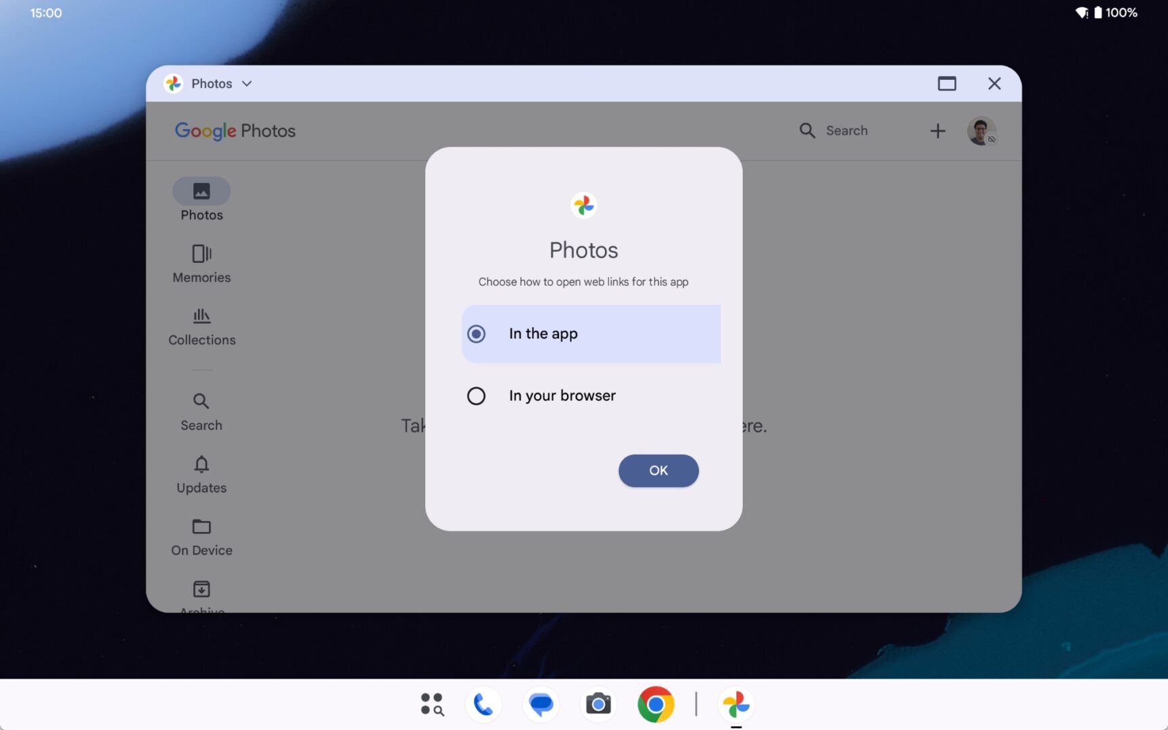Expand the Photos title bar dropdown chevron
The image size is (1168, 730).
click(247, 83)
